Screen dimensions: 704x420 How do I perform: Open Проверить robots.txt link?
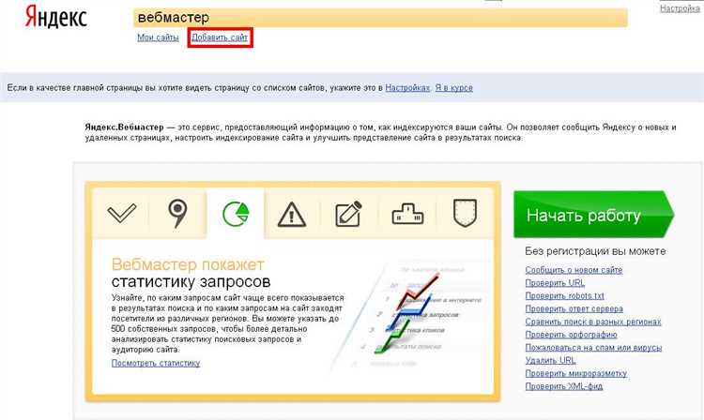coord(565,296)
